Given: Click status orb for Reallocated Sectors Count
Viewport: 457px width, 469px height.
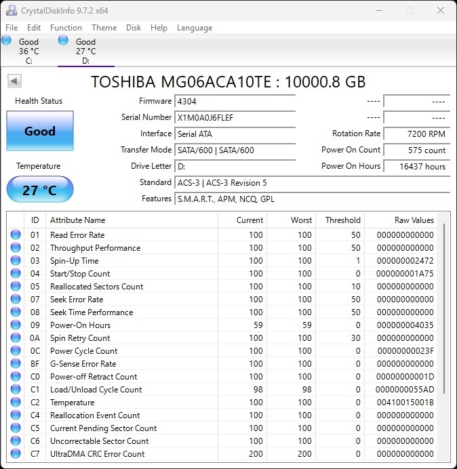Looking at the screenshot, I should (x=16, y=286).
